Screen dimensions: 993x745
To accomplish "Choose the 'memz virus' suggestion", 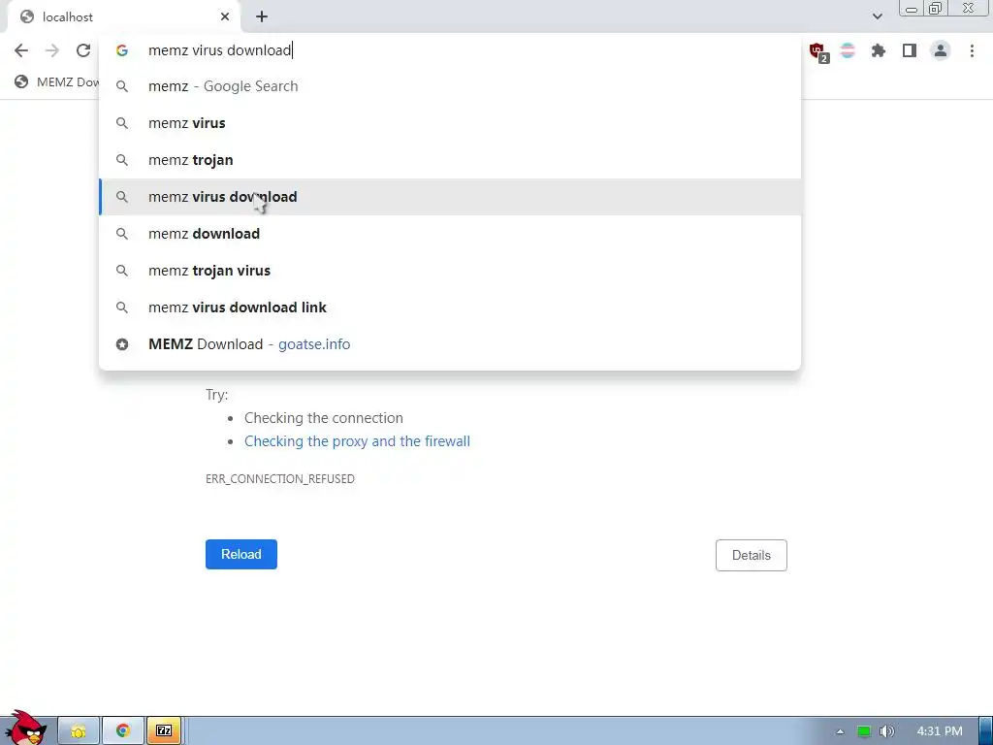I will click(450, 123).
